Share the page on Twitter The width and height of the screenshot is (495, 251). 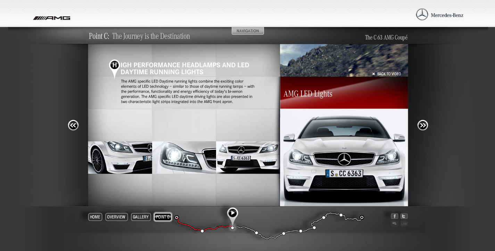tap(404, 216)
